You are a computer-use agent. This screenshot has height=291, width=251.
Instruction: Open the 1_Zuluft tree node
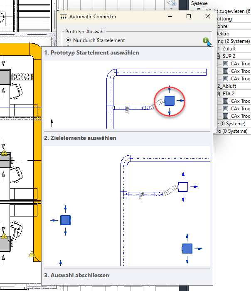tap(229, 49)
